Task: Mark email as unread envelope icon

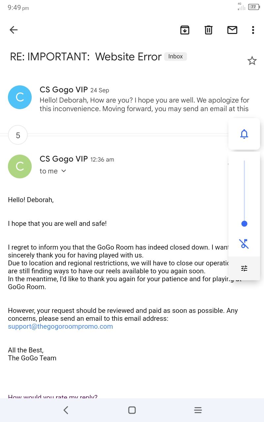Action: click(232, 30)
